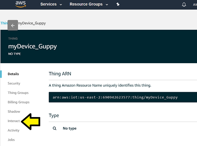View the Shadow section
Screen dimensions: 197x146
pyautogui.click(x=14, y=111)
